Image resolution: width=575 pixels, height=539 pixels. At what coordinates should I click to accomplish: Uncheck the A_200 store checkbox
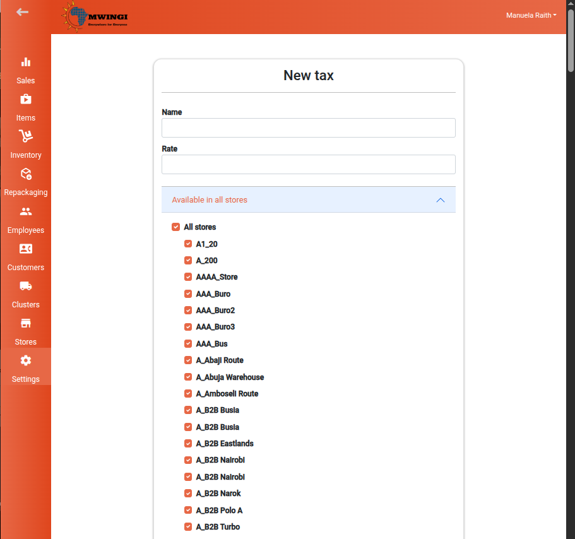pos(188,260)
